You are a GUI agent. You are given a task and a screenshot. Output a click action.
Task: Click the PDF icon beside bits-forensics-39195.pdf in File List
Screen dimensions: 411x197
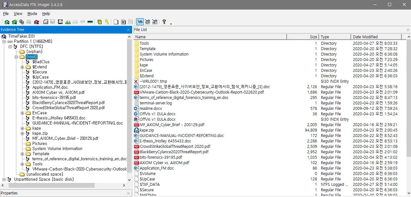click(x=137, y=157)
